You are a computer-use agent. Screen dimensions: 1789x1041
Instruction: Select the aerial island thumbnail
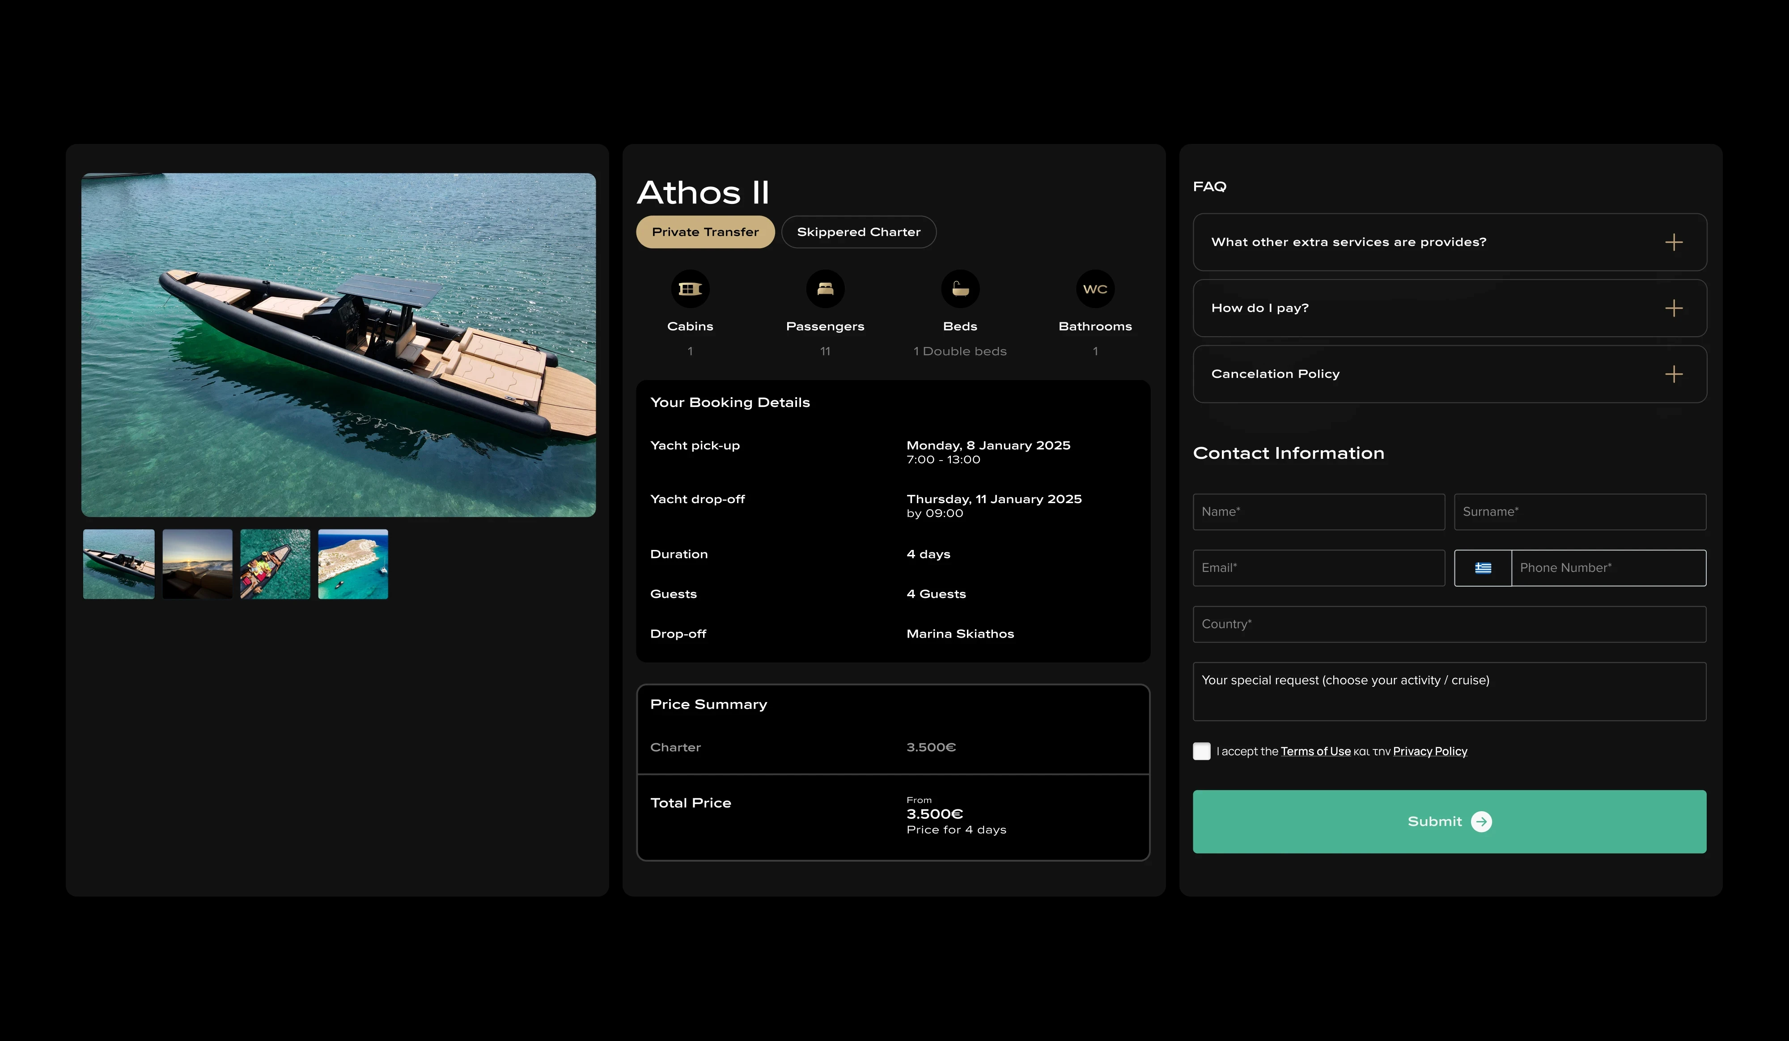click(353, 564)
